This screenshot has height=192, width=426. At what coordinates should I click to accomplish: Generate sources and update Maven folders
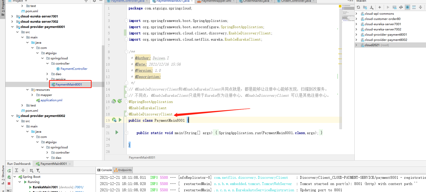[x=365, y=7]
